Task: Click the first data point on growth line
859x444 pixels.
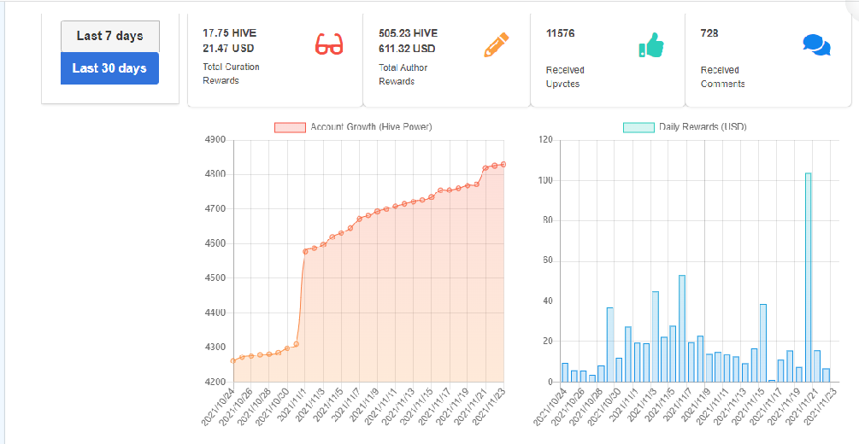Action: (x=233, y=361)
